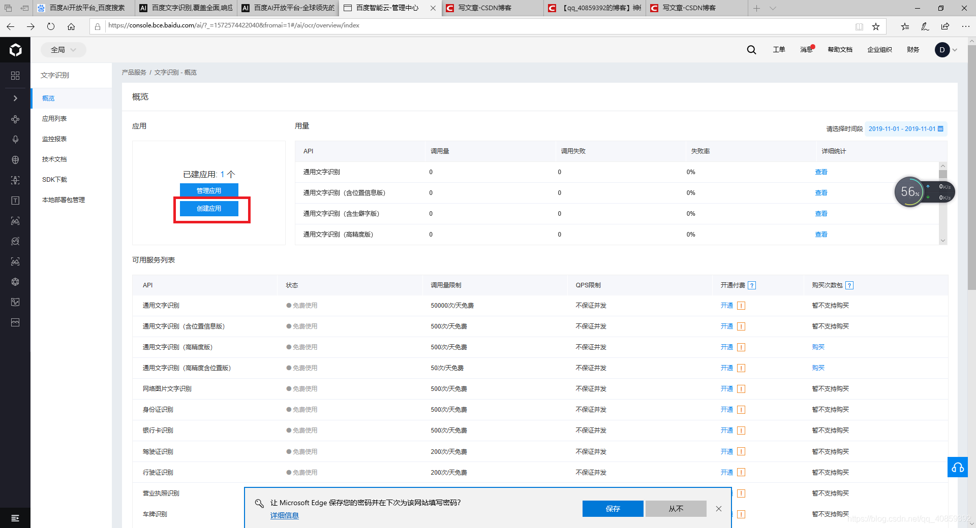Screen dimensions: 976x528
Task: Click the 56% network speed widget
Action: [x=924, y=192]
